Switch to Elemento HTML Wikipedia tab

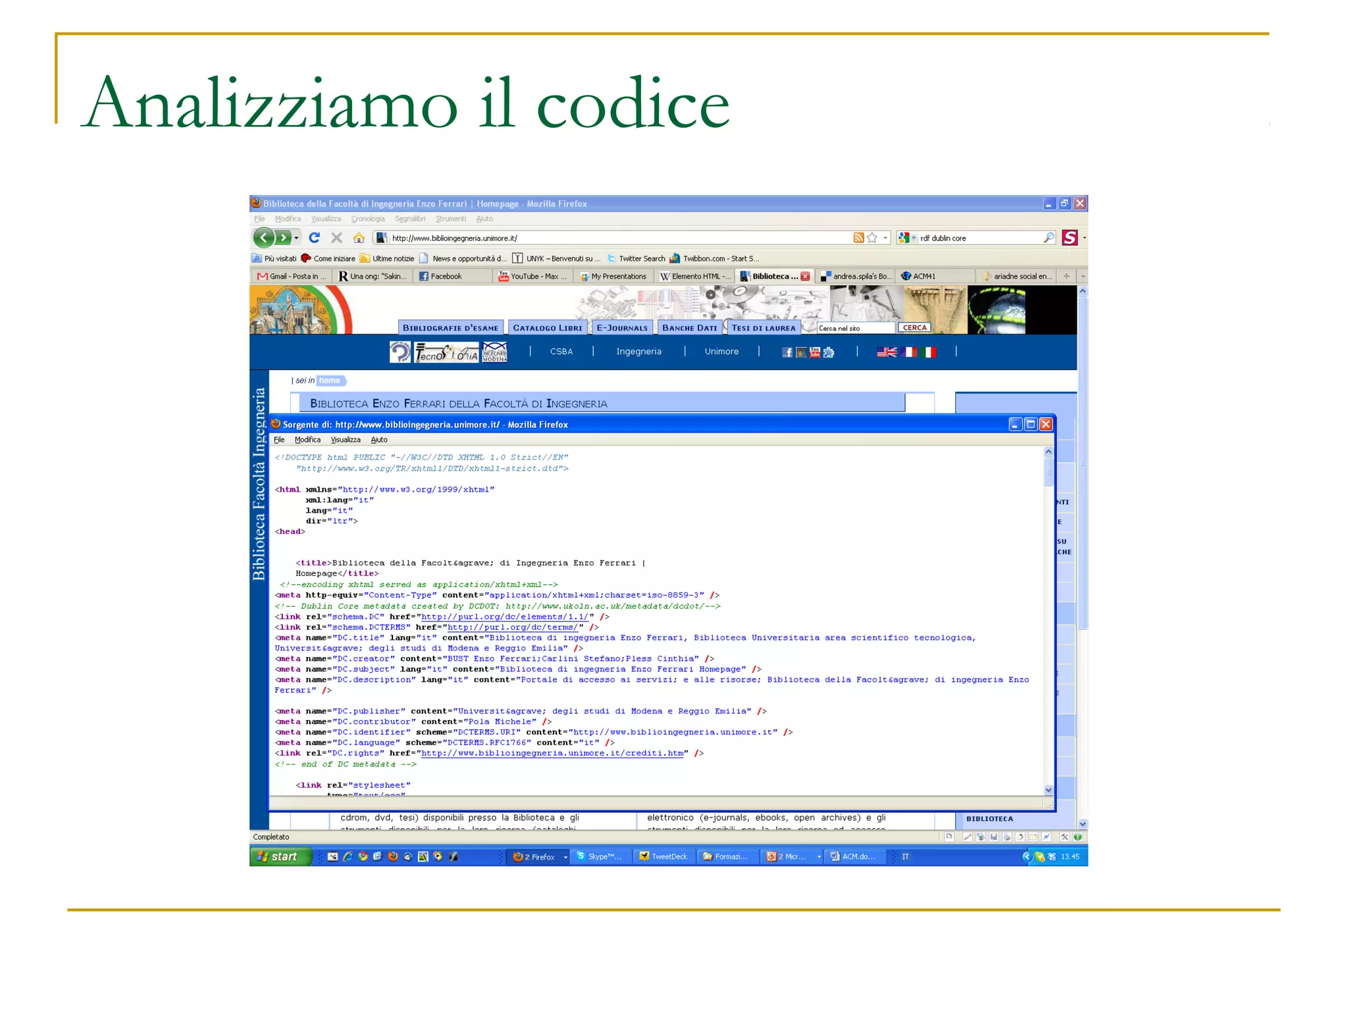tap(694, 276)
